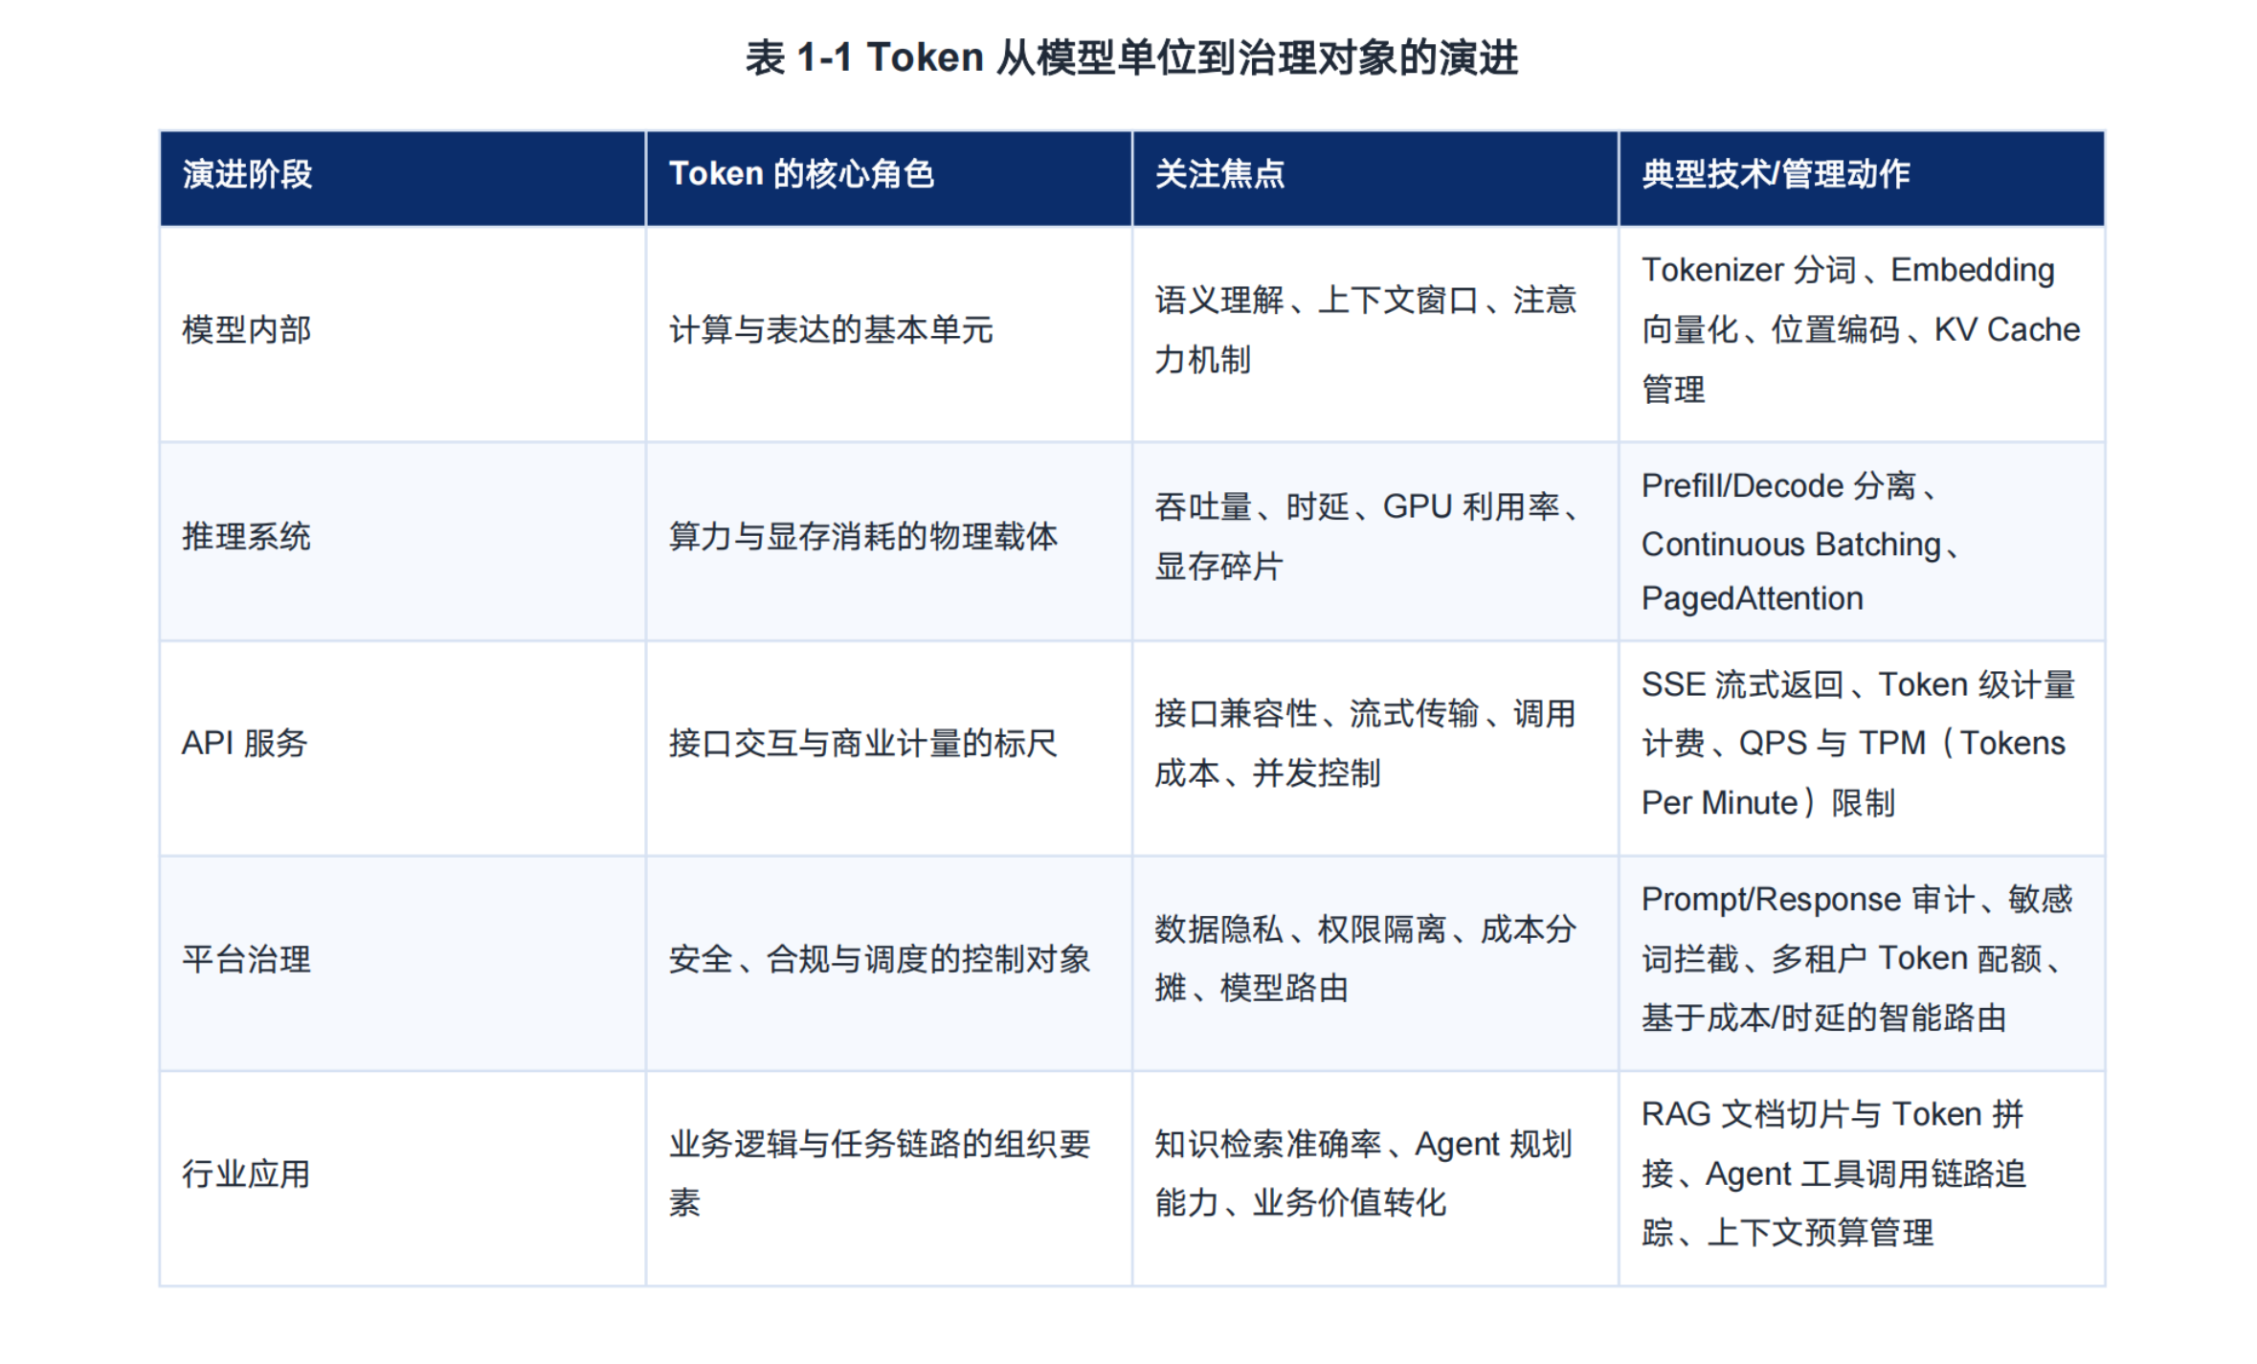Click the table title '表 1-1 Token 从模型单位到治理对象的演进'

click(1131, 57)
